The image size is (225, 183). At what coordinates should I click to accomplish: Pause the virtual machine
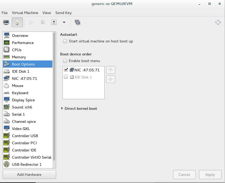(43, 22)
